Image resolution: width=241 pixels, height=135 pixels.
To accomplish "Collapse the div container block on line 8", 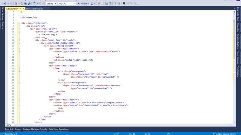I will click(20, 23).
